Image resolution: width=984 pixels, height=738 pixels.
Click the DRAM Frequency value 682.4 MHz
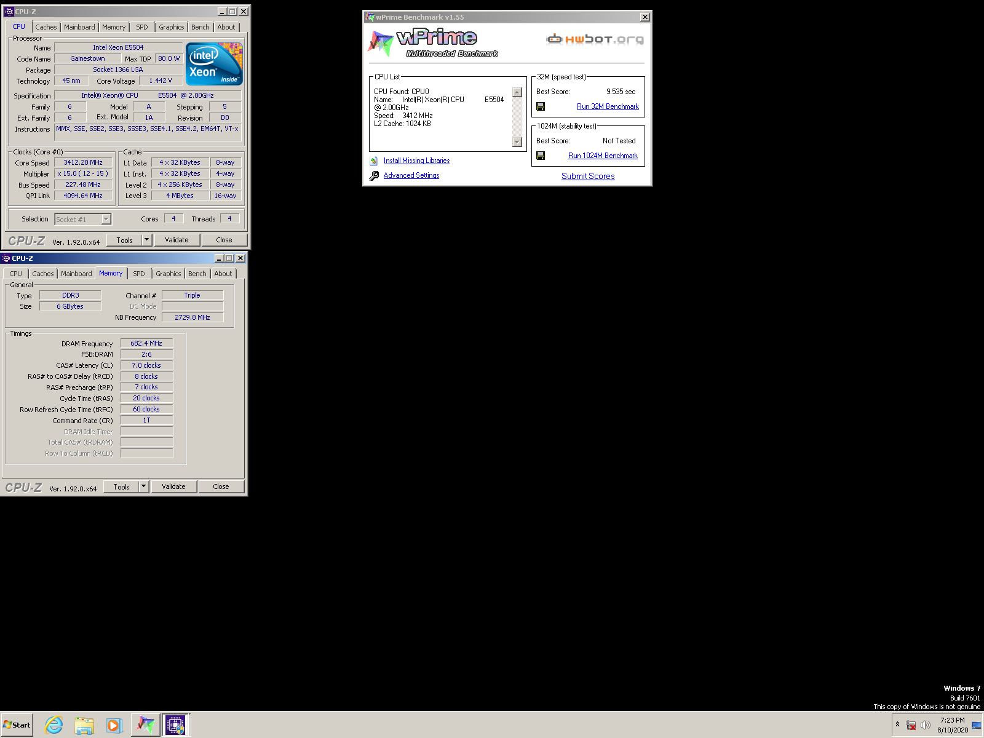pos(146,343)
